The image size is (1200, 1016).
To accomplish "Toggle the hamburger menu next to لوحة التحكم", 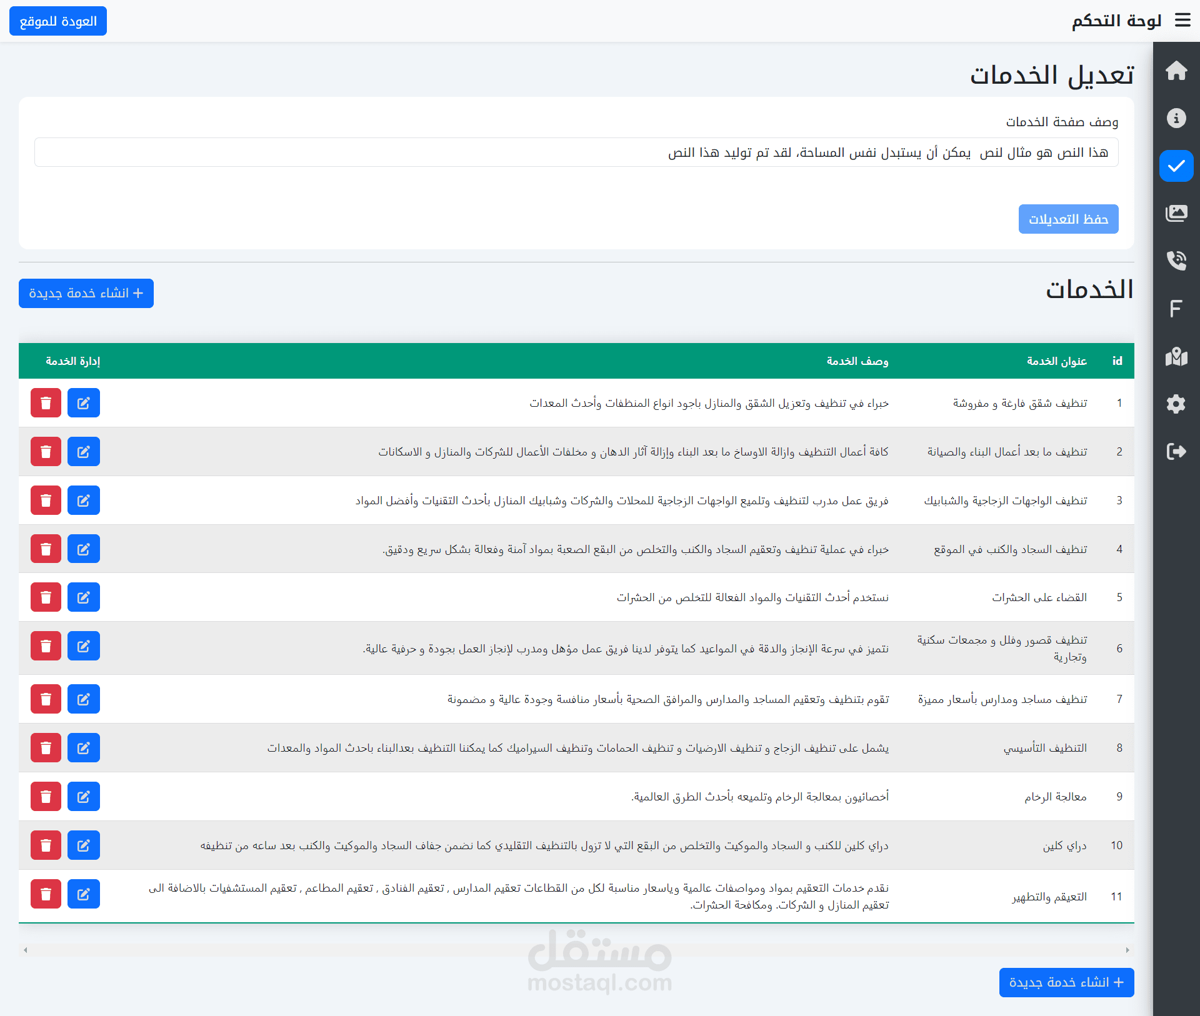I will click(x=1182, y=21).
